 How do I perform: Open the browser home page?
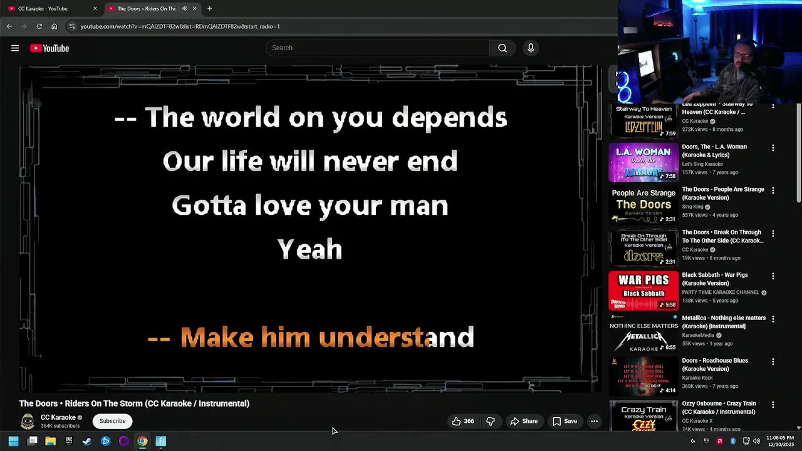click(x=55, y=26)
